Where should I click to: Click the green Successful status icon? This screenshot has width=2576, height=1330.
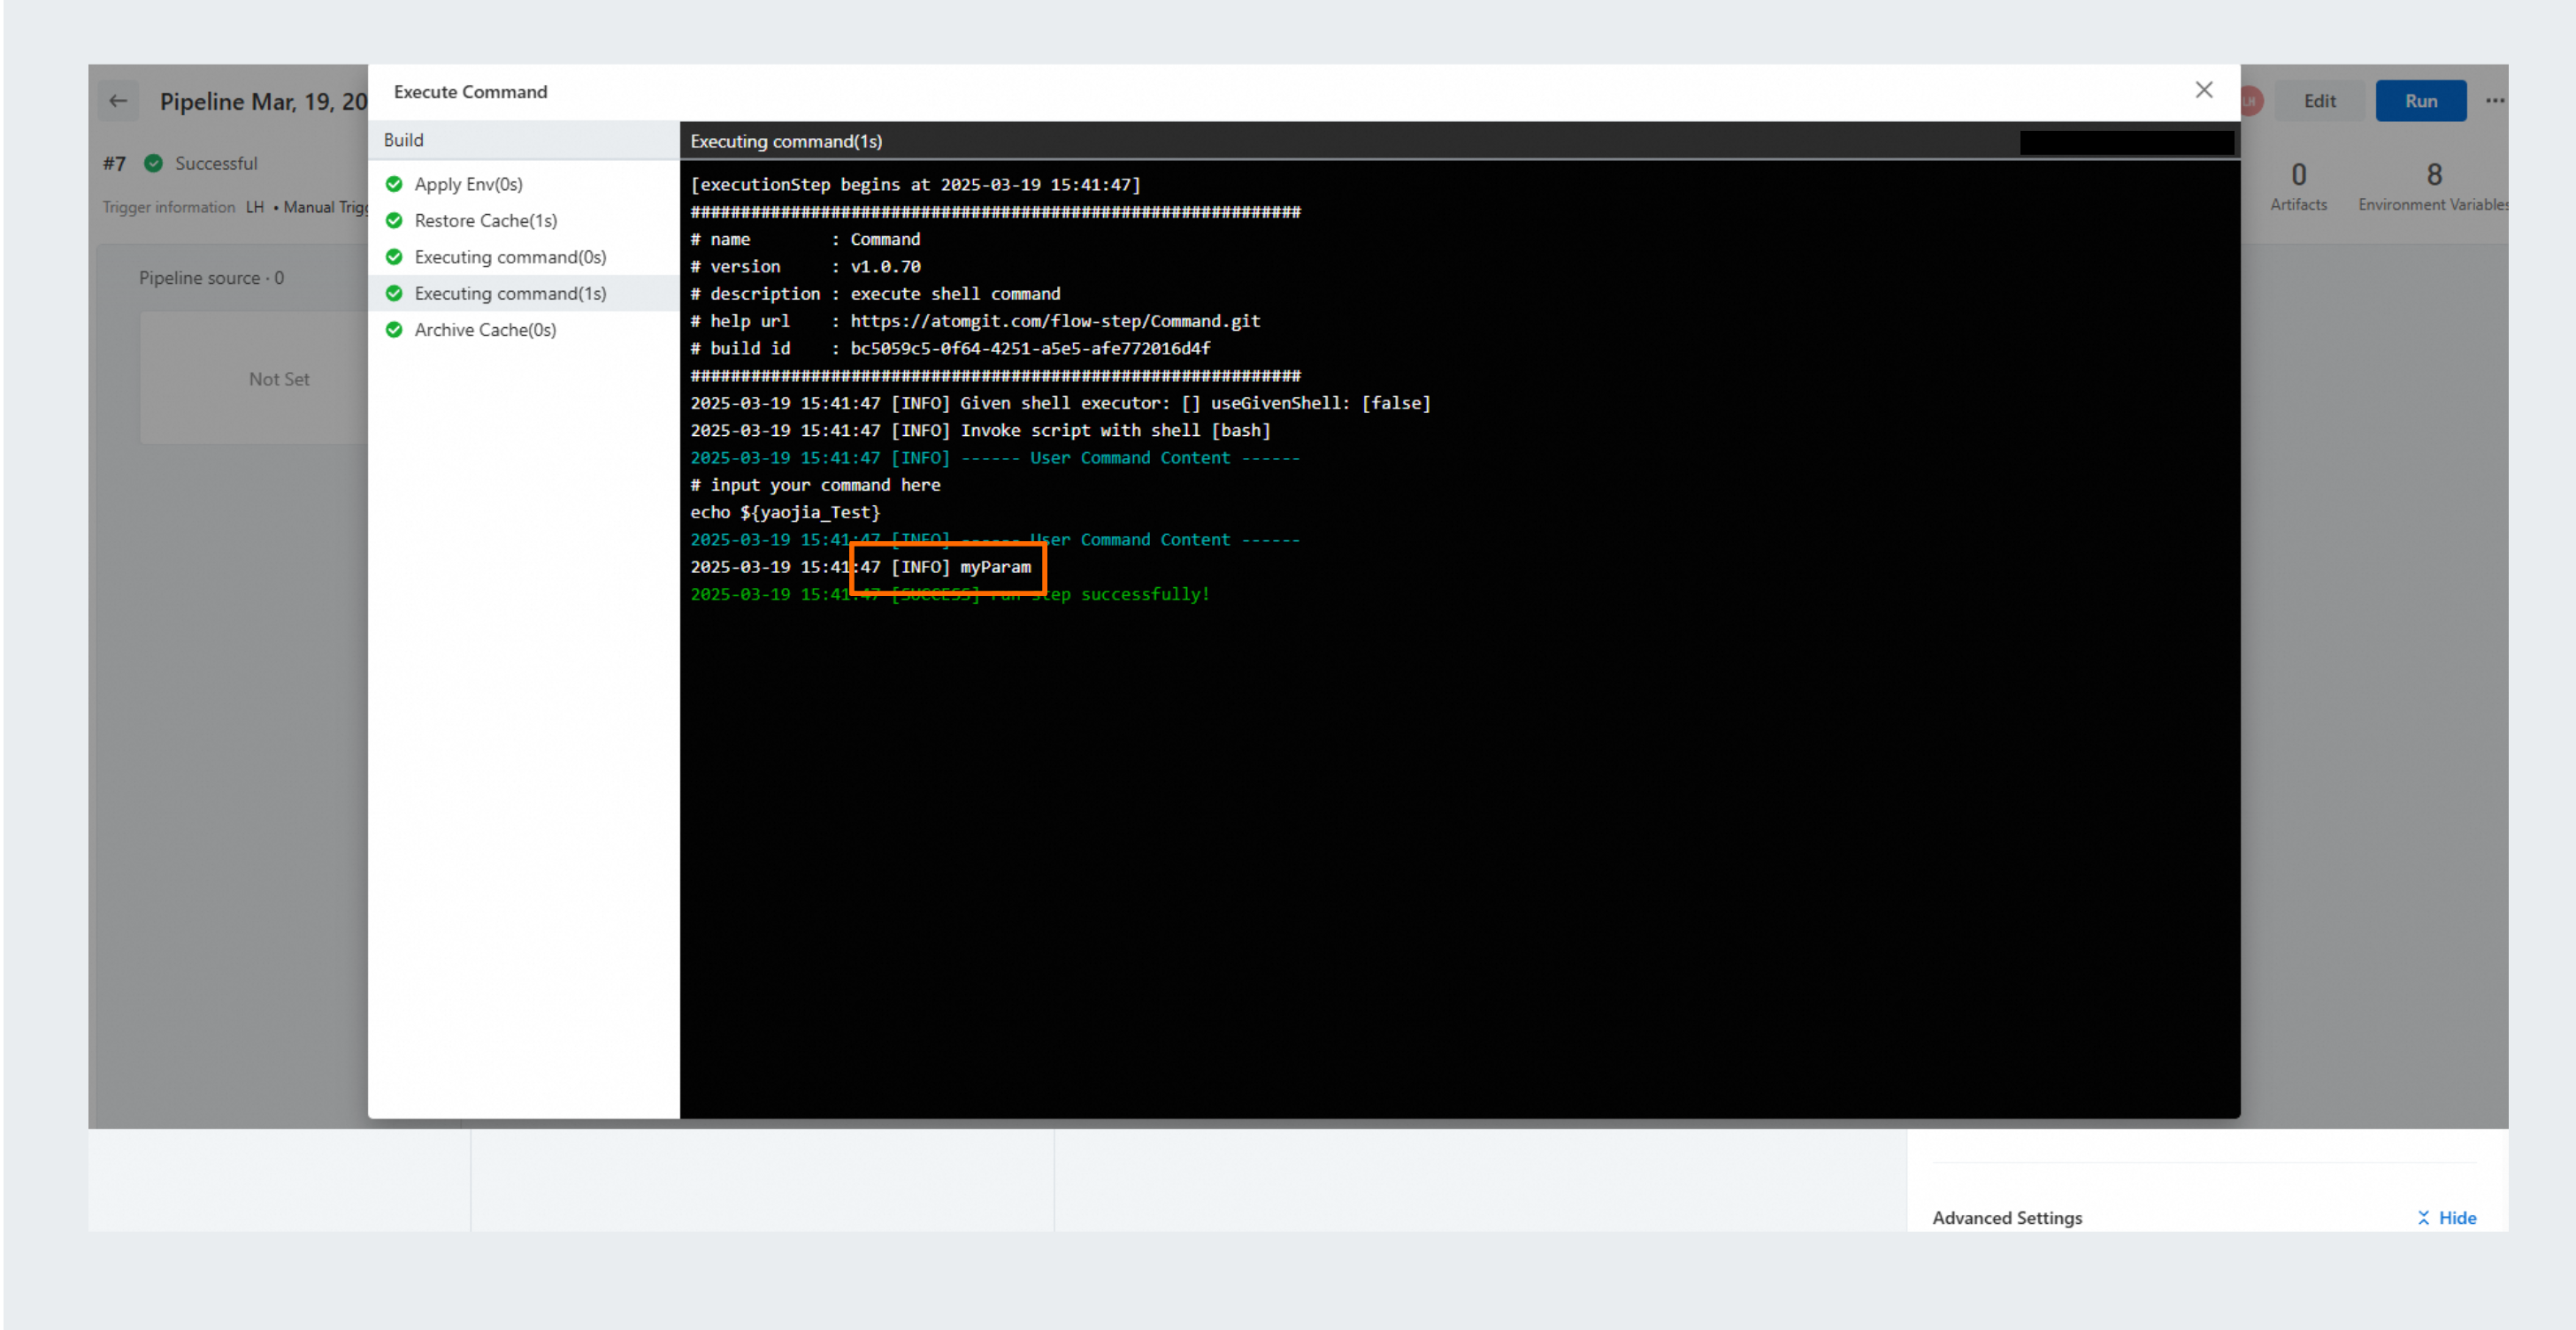(x=153, y=163)
